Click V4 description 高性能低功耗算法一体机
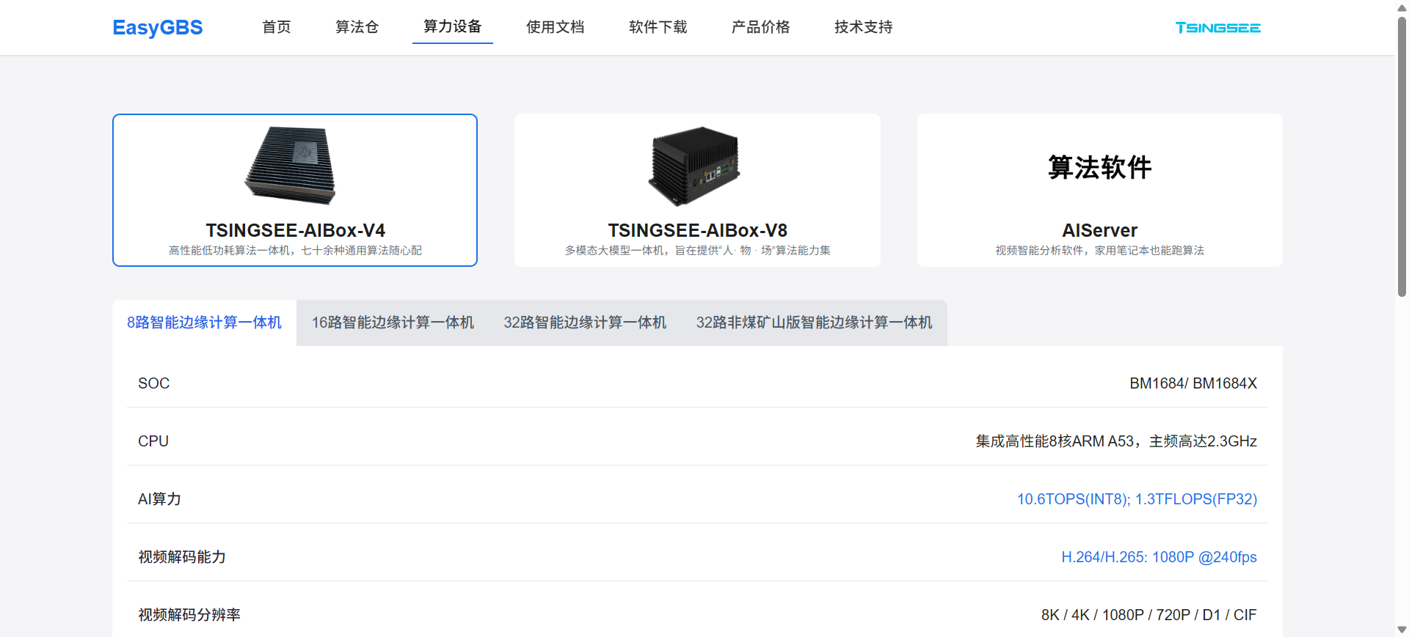This screenshot has height=637, width=1409. [x=295, y=251]
